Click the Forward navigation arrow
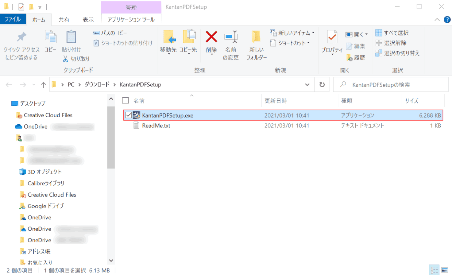This screenshot has width=452, height=275. pyautogui.click(x=23, y=85)
